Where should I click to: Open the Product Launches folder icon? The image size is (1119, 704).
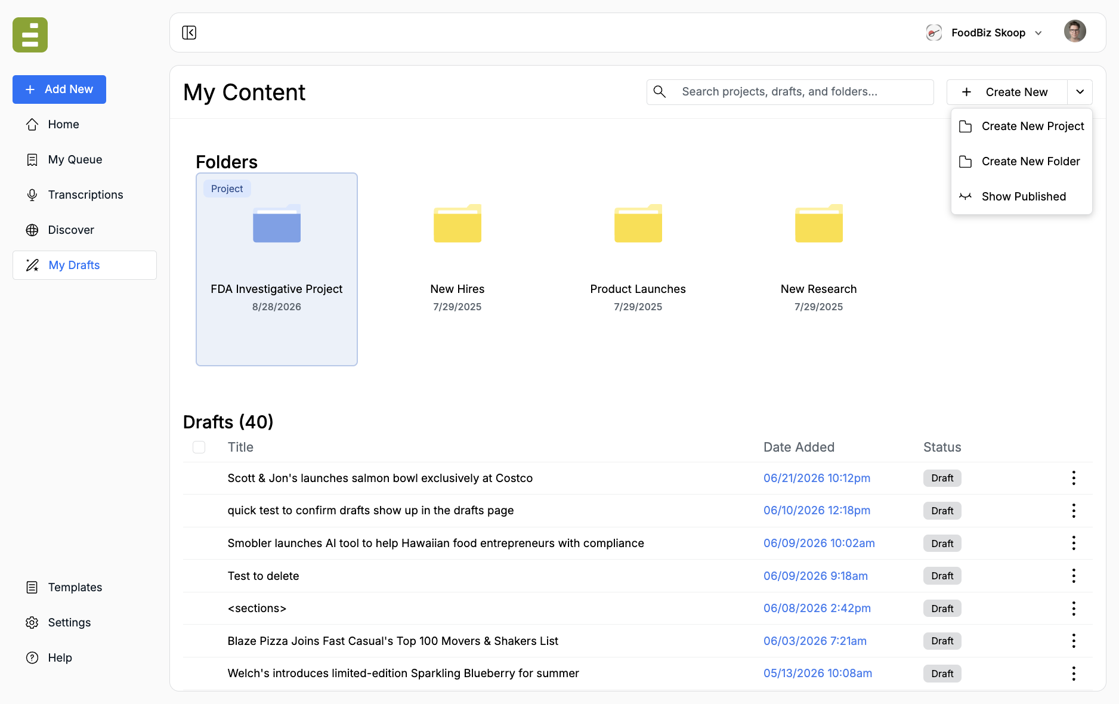[x=638, y=223]
